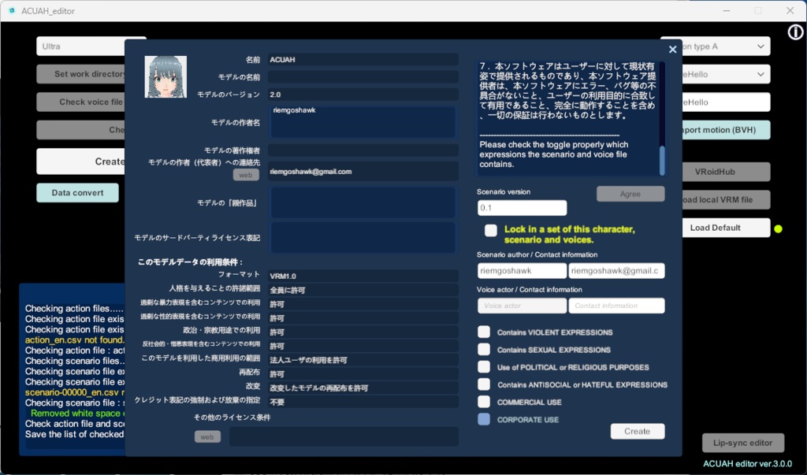Click the ACUAH_editor icon in the title bar

(11, 11)
